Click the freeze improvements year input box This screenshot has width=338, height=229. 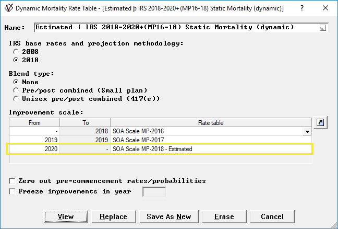[154, 192]
